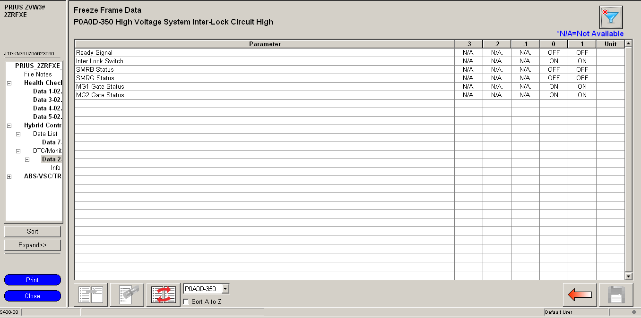Select the MG2 Gate Status parameter row
The height and width of the screenshot is (318, 641).
tap(350, 95)
